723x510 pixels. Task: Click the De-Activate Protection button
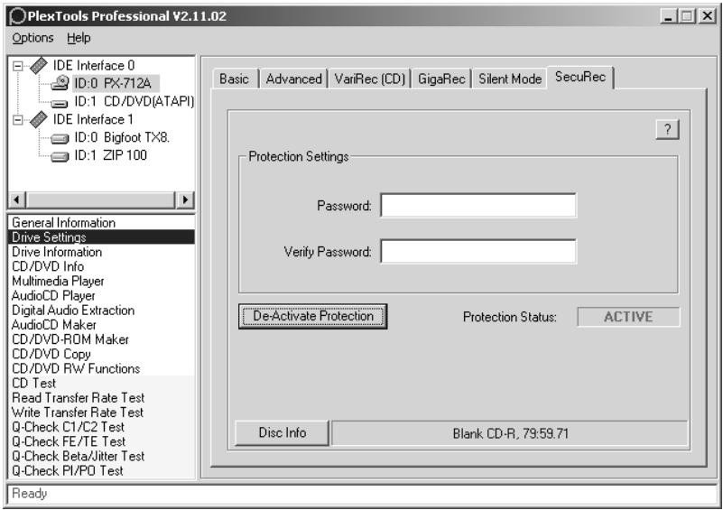click(x=312, y=316)
